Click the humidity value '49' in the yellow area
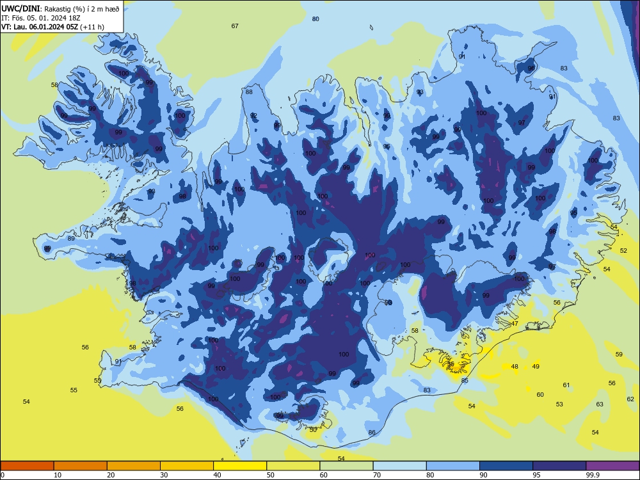Viewport: 640px width, 480px height. click(536, 366)
